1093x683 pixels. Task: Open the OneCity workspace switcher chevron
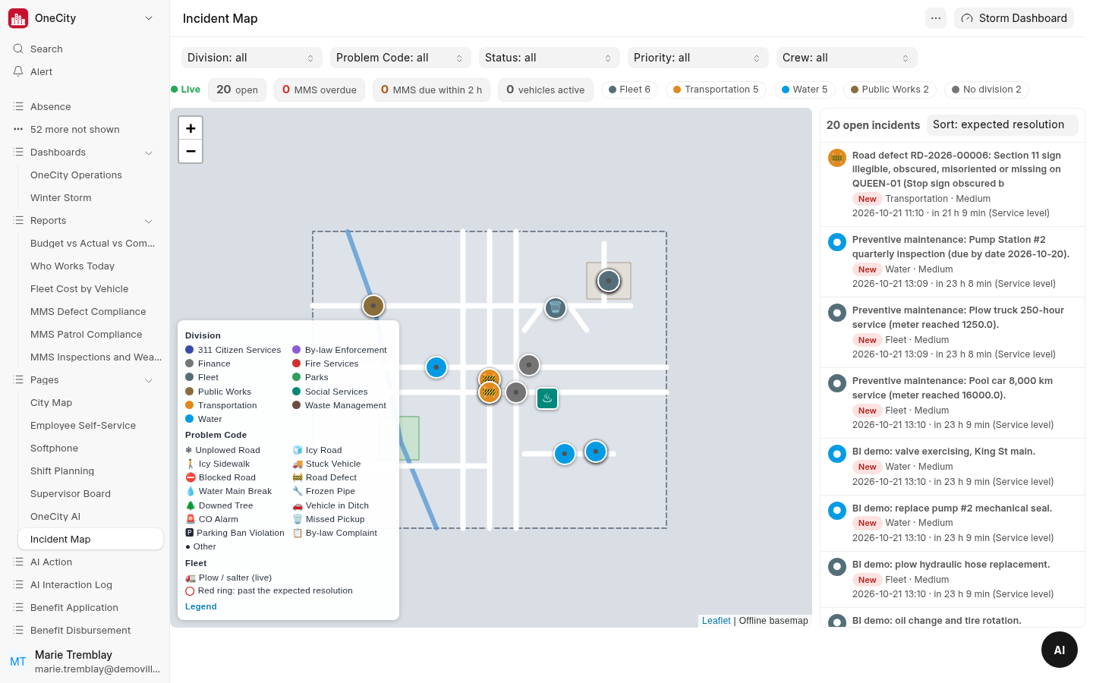click(x=149, y=18)
